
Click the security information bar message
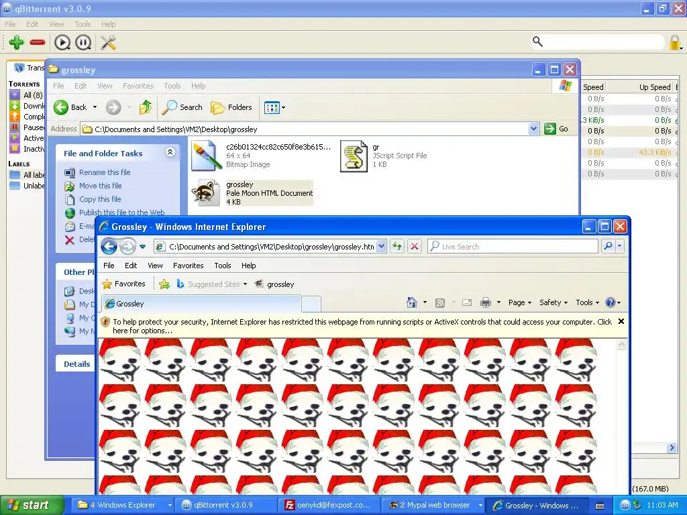click(362, 327)
